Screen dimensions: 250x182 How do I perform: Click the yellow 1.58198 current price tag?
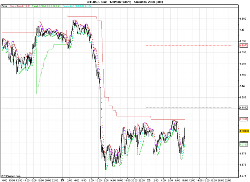(x=244, y=131)
